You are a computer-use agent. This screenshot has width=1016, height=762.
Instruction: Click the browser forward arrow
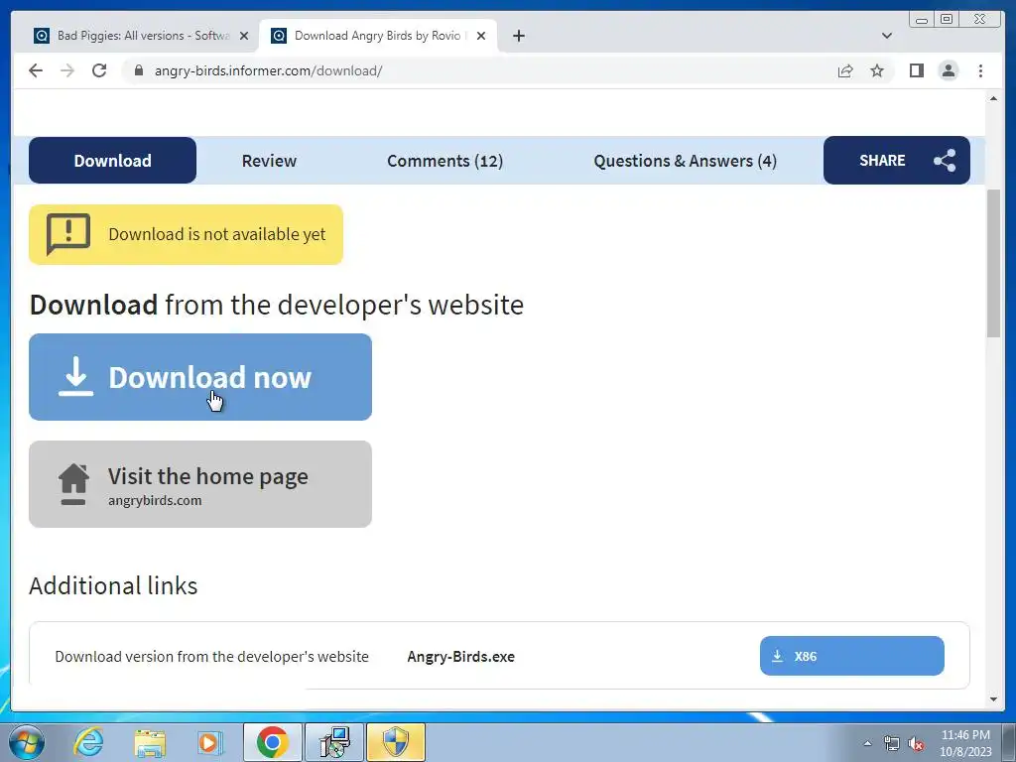pyautogui.click(x=67, y=70)
